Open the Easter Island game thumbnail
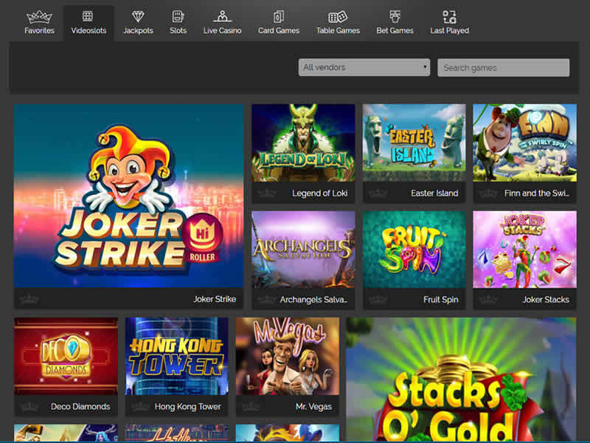The width and height of the screenshot is (590, 443). click(x=414, y=143)
